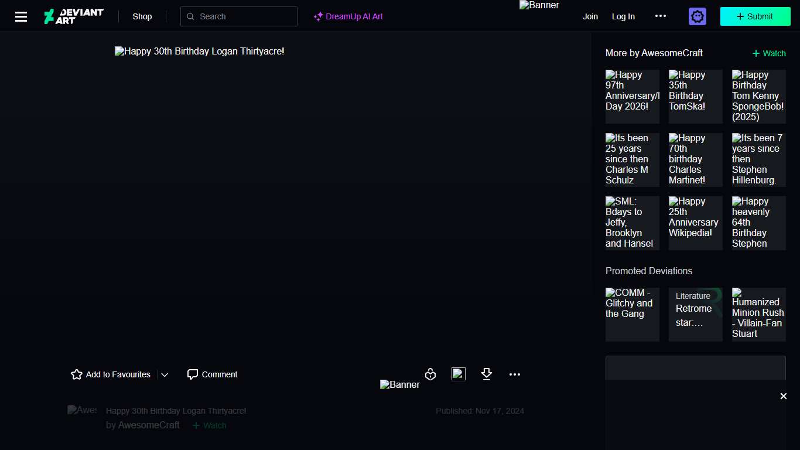Close the bottom-right ad panel
The width and height of the screenshot is (800, 450).
(783, 396)
